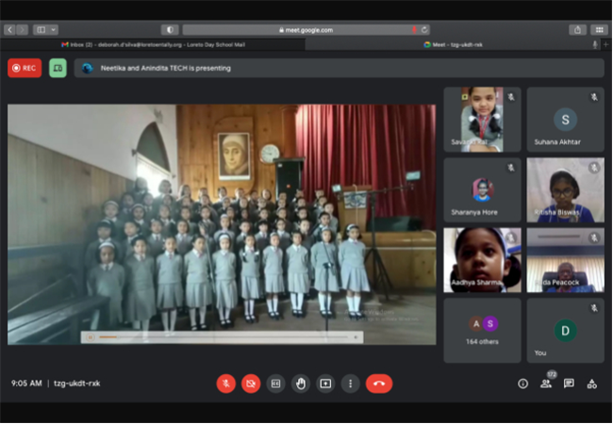This screenshot has height=424, width=613.
Task: Open the 164 others participant tile
Action: [x=482, y=331]
